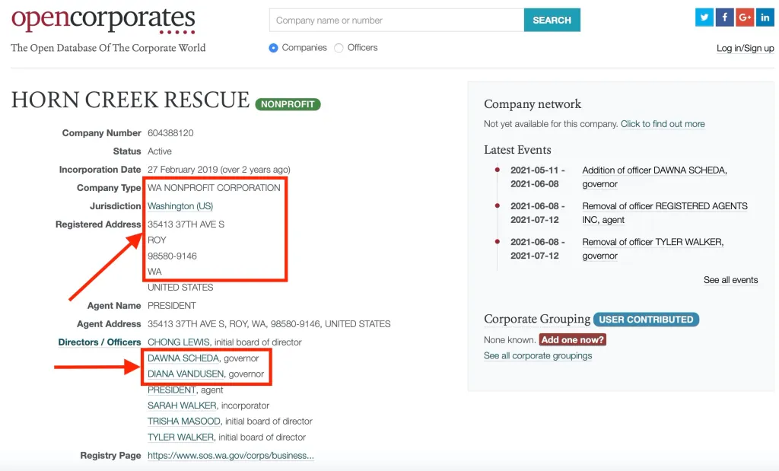Open 'Click to find out more' link
This screenshot has height=471, width=779.
point(663,124)
